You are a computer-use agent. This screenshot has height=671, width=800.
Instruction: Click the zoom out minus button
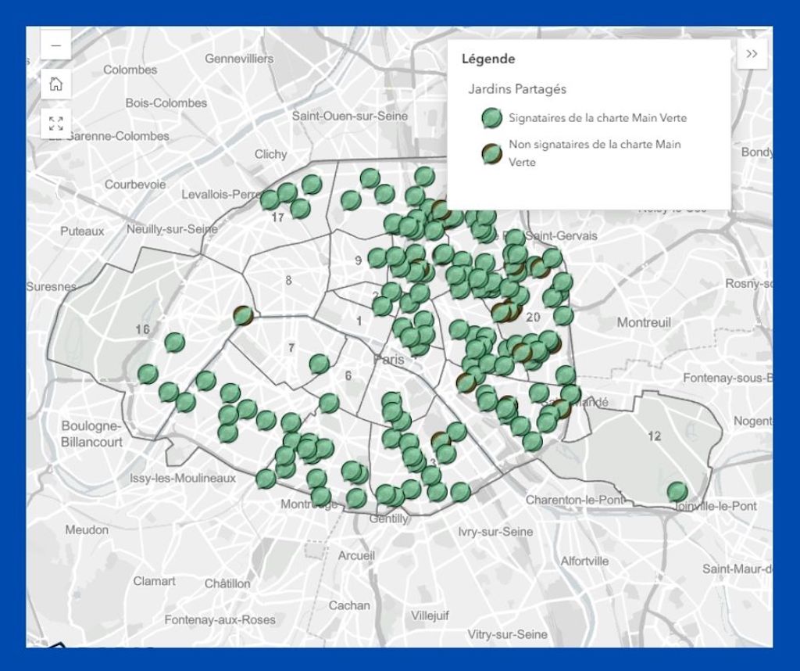55,46
